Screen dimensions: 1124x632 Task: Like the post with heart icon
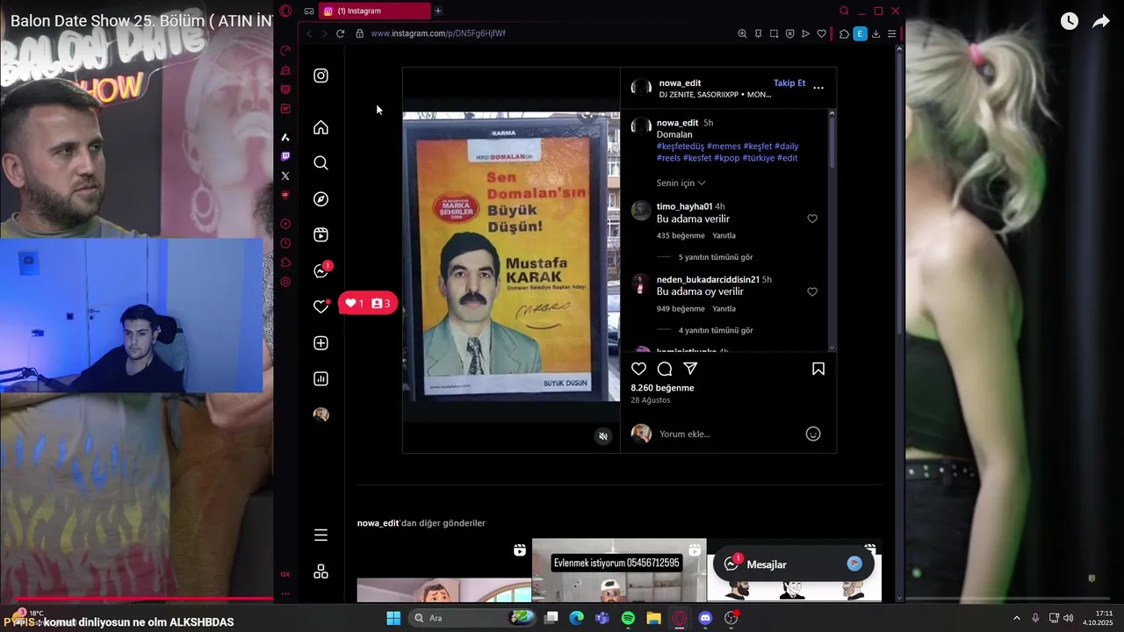click(638, 369)
